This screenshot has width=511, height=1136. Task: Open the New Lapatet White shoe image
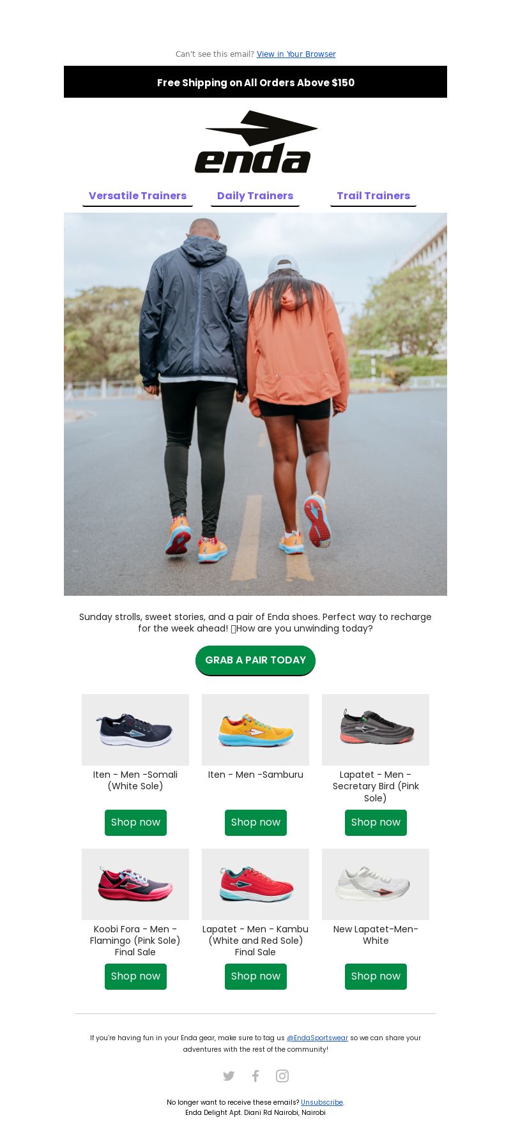(x=376, y=884)
